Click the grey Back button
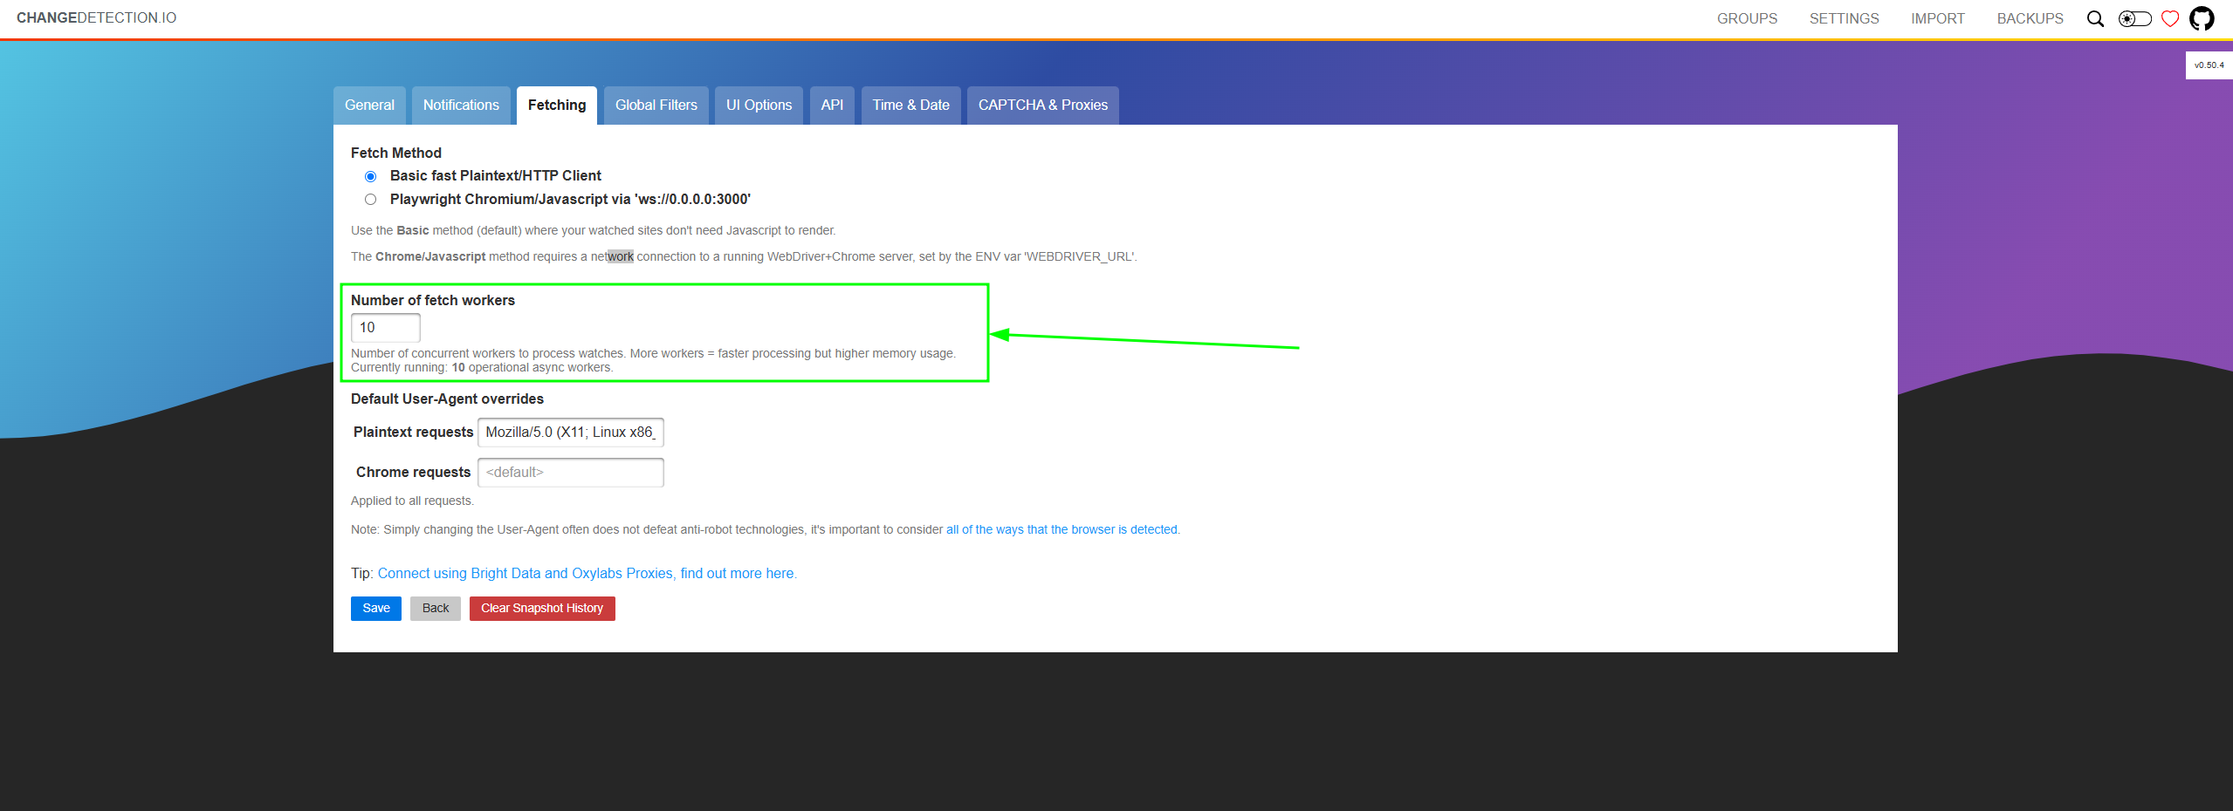This screenshot has width=2233, height=811. click(435, 609)
